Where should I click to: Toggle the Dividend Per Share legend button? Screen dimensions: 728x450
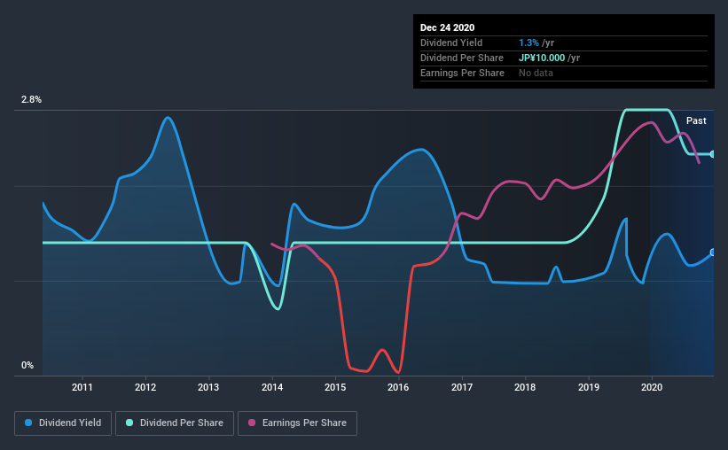coord(175,423)
